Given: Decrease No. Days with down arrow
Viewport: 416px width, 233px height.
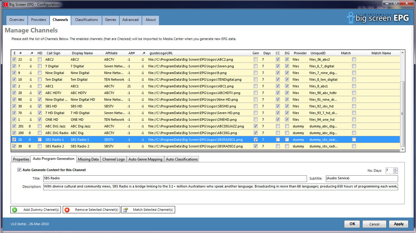Looking at the screenshot, I should [395, 172].
